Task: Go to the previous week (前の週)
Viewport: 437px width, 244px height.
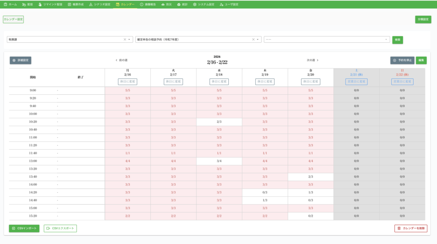Action: pyautogui.click(x=122, y=60)
